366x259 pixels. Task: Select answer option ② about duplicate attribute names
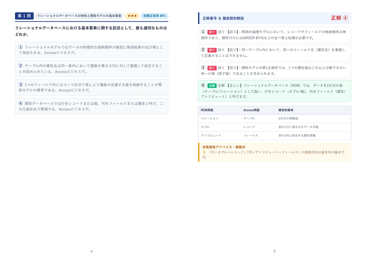(91, 69)
